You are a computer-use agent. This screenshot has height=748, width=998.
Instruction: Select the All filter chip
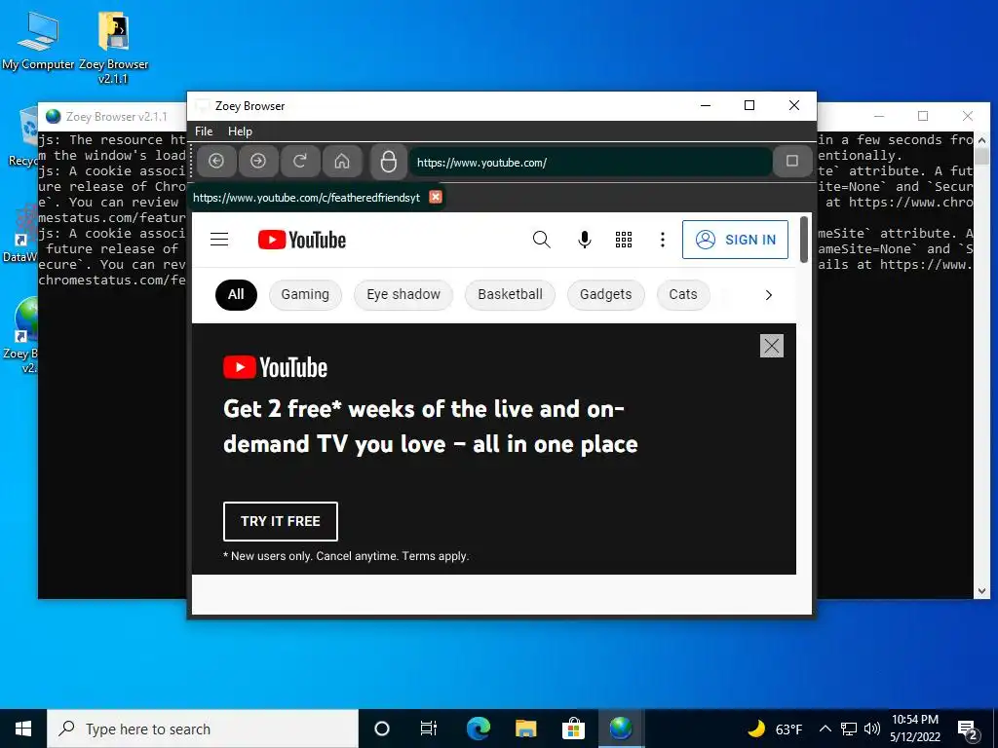pos(236,294)
